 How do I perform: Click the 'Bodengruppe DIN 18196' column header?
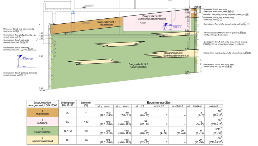pyautogui.click(x=68, y=104)
